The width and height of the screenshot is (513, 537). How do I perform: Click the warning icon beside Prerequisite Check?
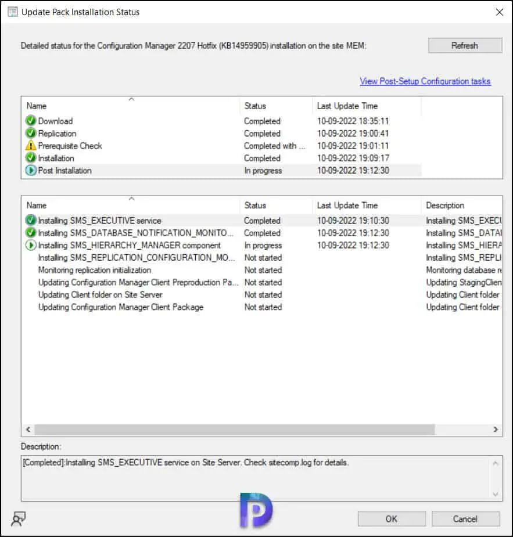point(30,146)
